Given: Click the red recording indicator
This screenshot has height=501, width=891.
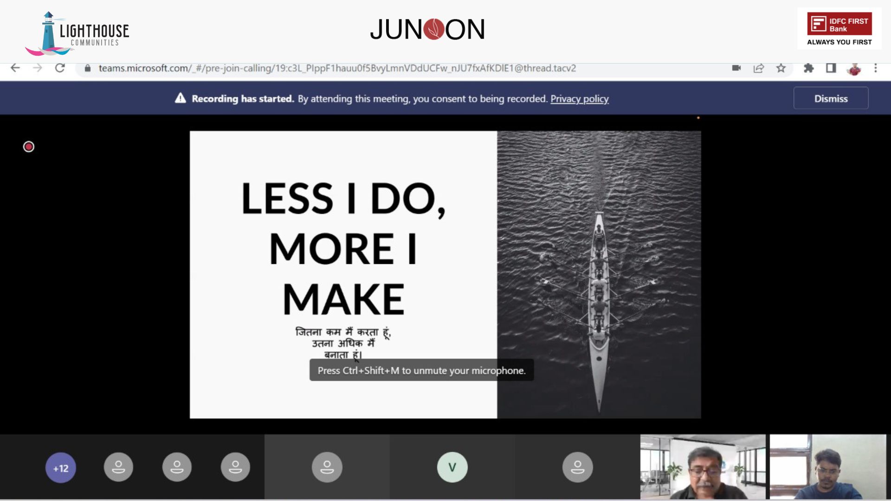Looking at the screenshot, I should 29,147.
